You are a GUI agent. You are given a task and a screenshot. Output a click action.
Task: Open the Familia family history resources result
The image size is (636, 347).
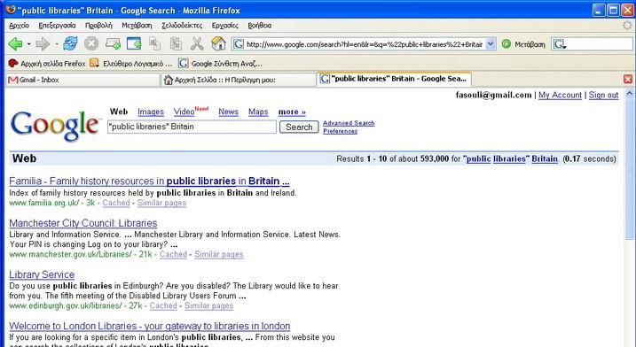pyautogui.click(x=149, y=181)
